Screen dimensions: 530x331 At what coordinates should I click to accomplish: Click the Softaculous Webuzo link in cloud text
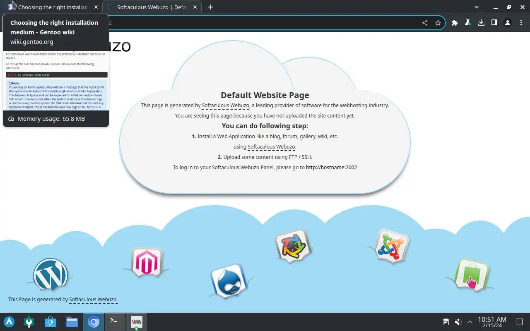pos(225,106)
